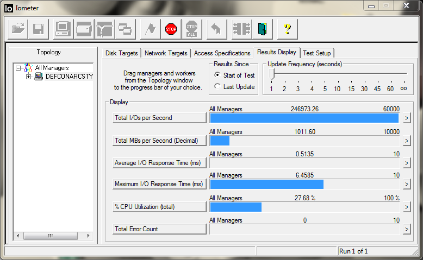Click the Stop All tests icon

click(191, 29)
